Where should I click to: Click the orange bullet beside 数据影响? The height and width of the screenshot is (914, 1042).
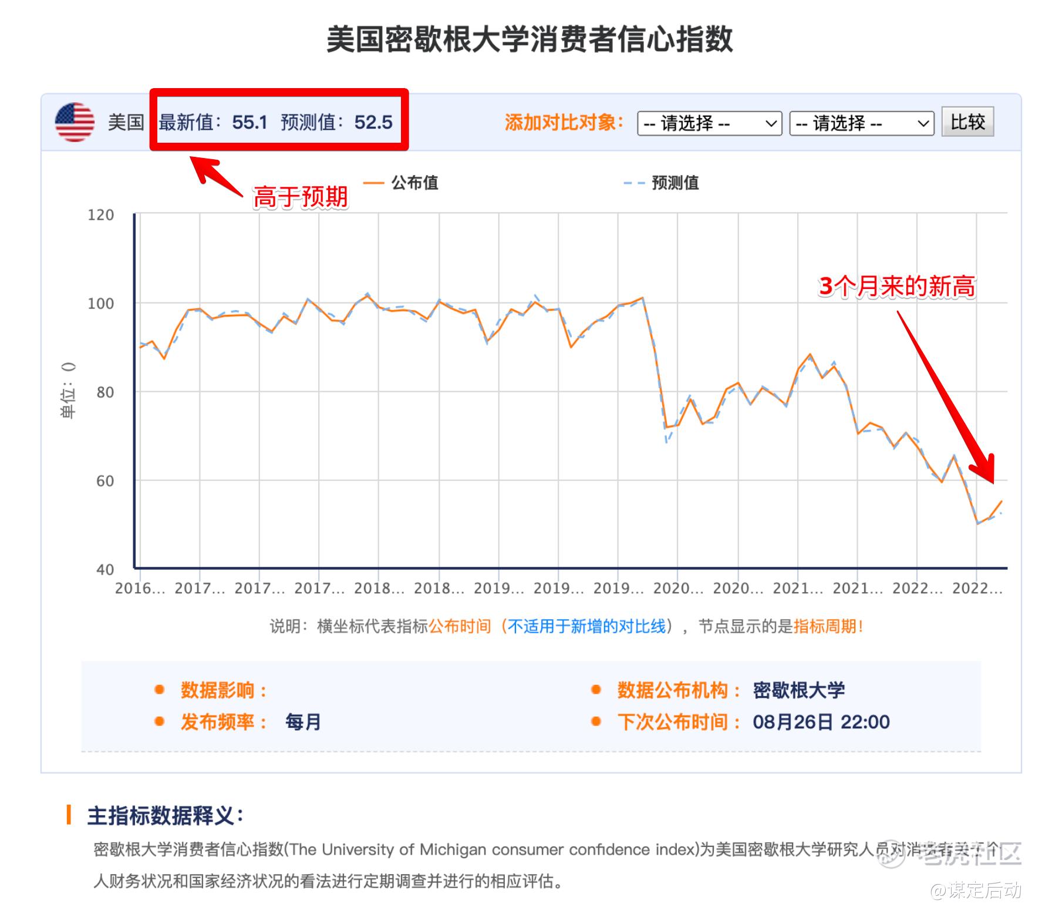coord(159,690)
